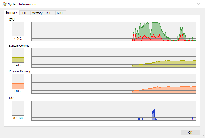Screen dimensions: 205x138
Task: Click the 4.94% CPU value label
Action: (x=18, y=39)
